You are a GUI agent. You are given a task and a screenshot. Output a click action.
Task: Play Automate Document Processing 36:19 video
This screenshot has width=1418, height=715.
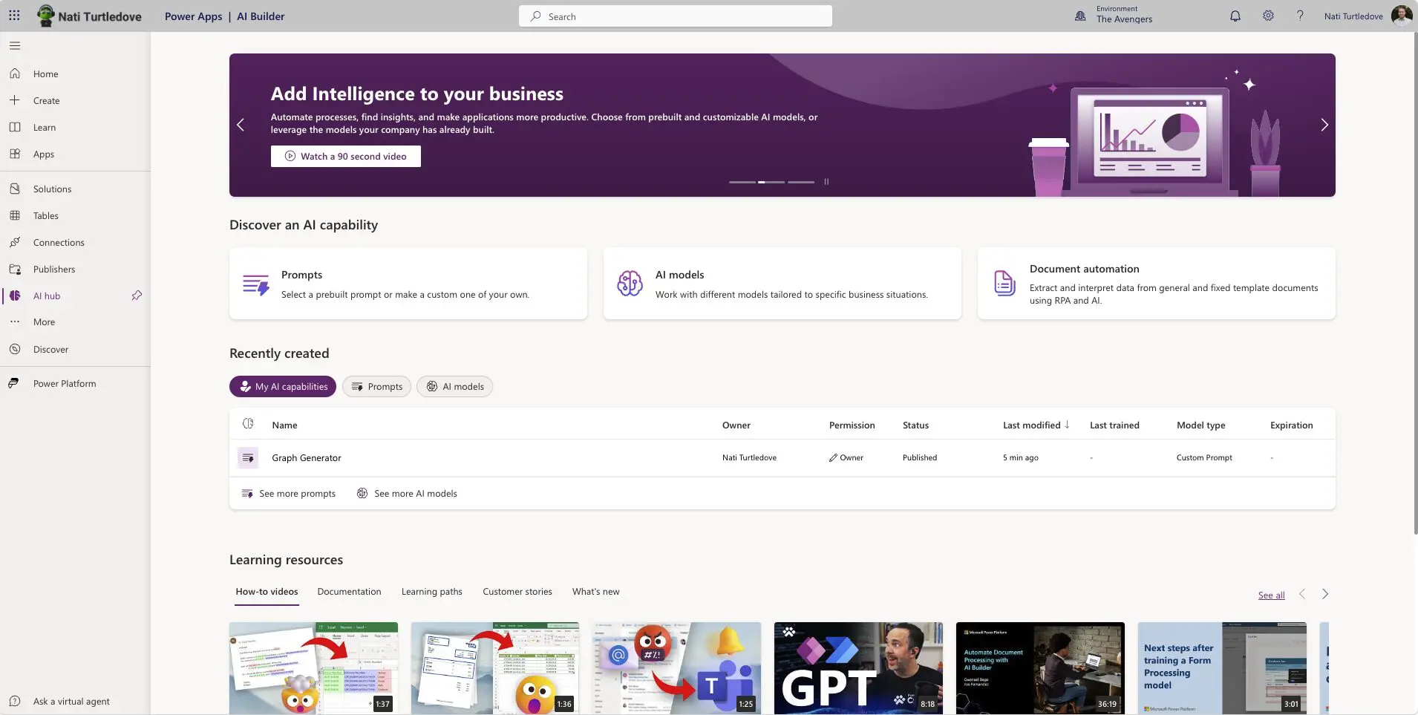tap(1040, 668)
